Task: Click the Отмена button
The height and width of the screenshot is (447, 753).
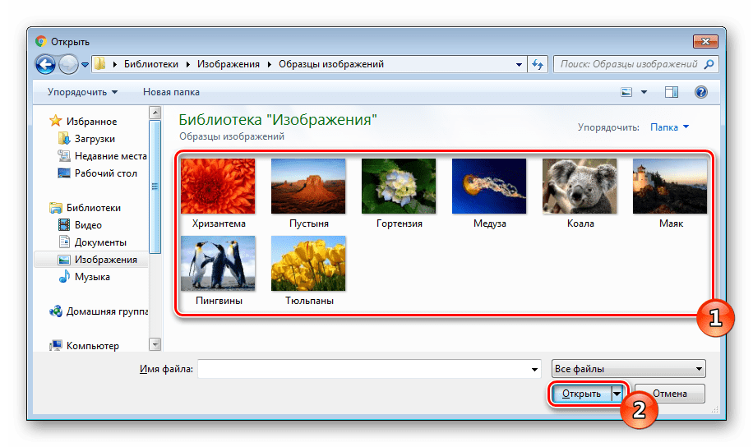Action: 670,394
